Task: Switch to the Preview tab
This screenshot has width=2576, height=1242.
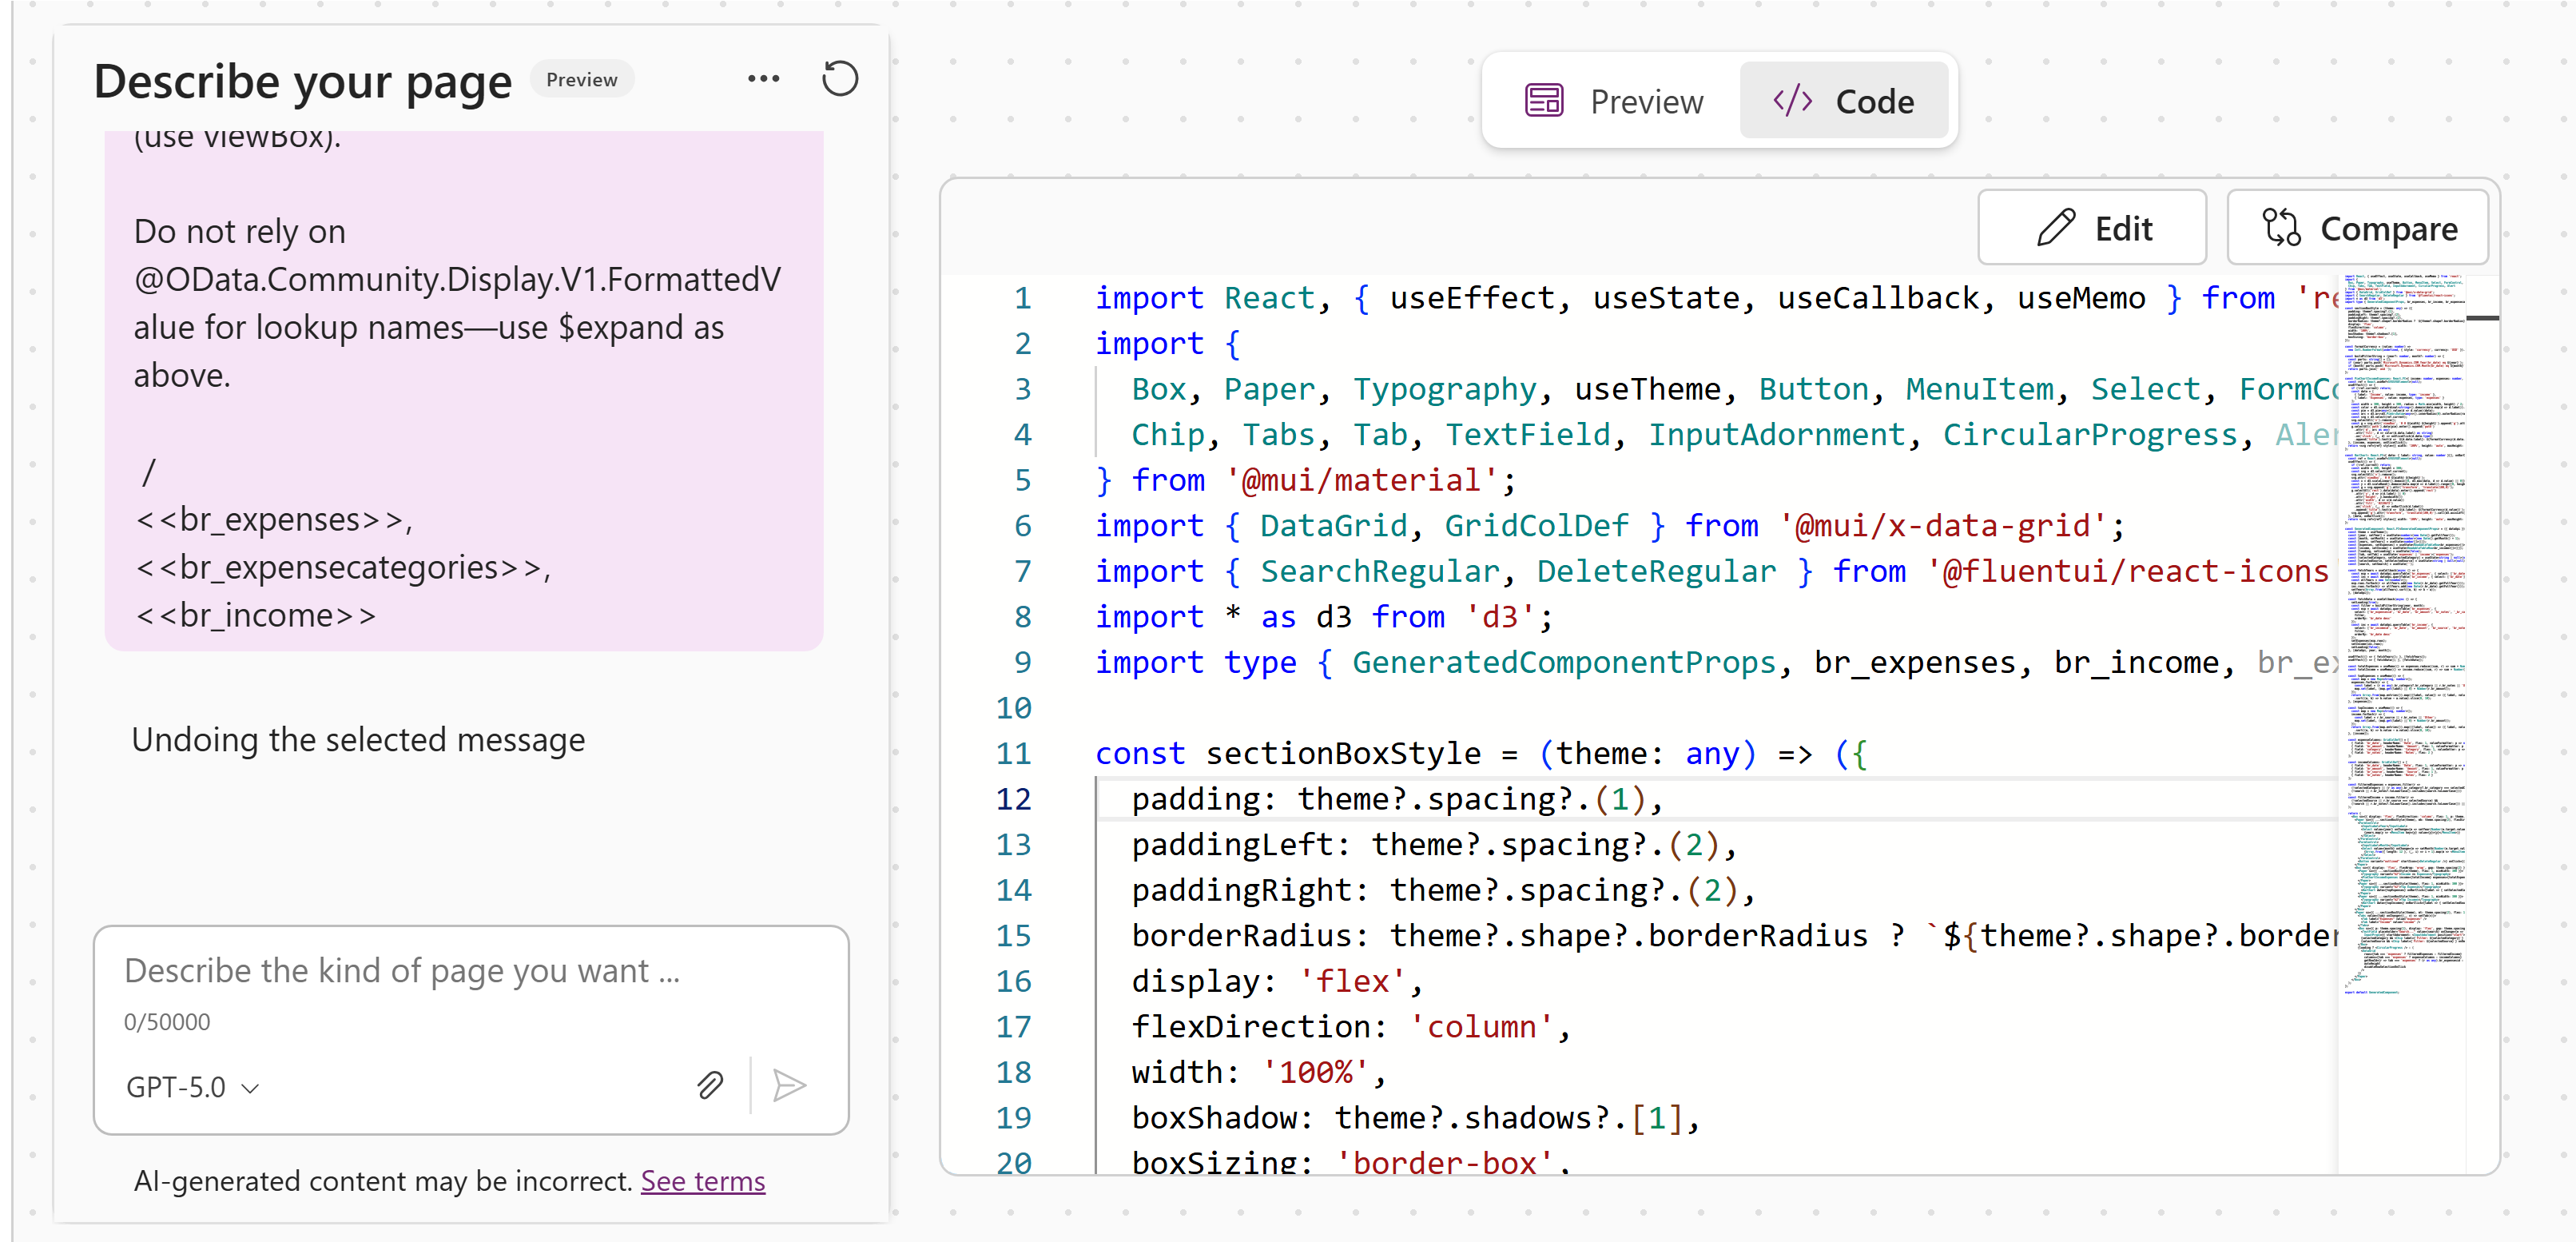Action: pos(1613,101)
